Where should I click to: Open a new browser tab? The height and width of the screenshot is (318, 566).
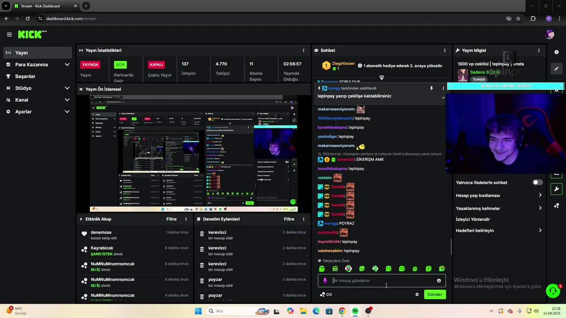(86, 6)
